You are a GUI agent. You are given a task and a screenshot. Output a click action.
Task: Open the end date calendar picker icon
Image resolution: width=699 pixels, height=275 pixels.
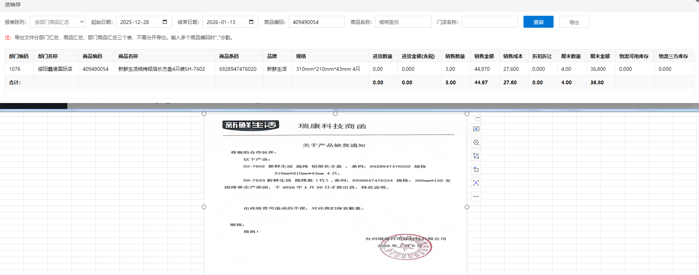251,22
